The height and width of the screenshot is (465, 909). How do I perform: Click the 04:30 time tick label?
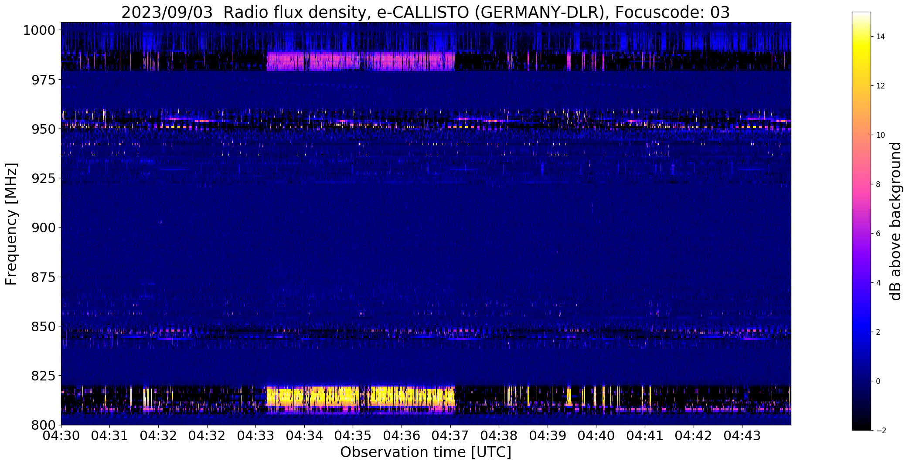click(x=61, y=436)
